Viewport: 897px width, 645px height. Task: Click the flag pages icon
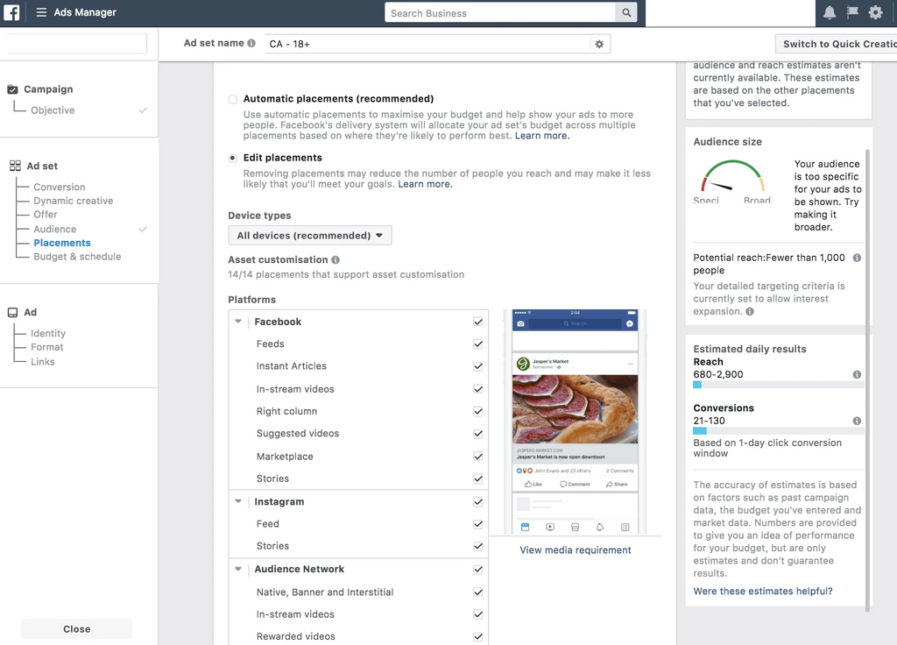852,12
